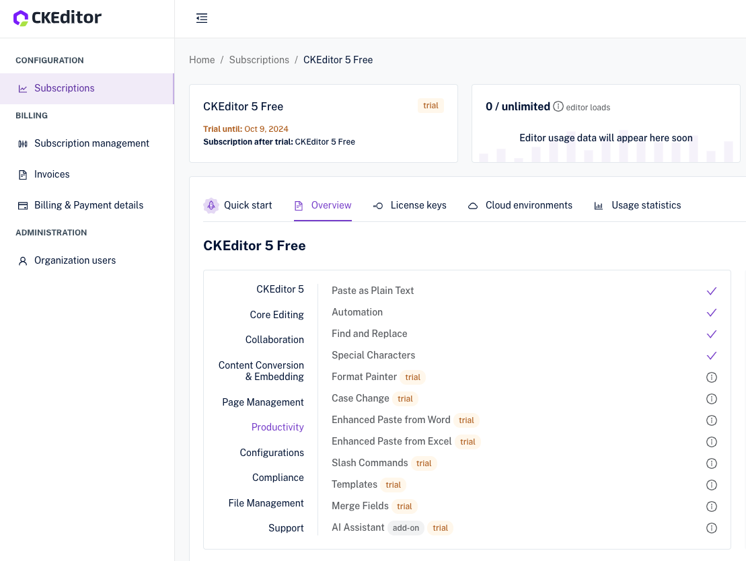Image resolution: width=746 pixels, height=561 pixels.
Task: Click the Usage statistics bar chart icon
Action: [x=599, y=205]
